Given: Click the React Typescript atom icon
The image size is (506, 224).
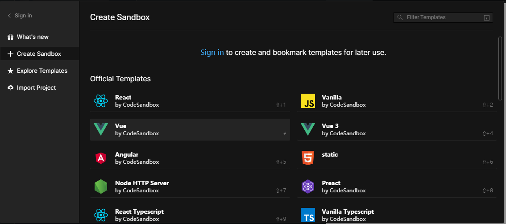Looking at the screenshot, I should 101,215.
